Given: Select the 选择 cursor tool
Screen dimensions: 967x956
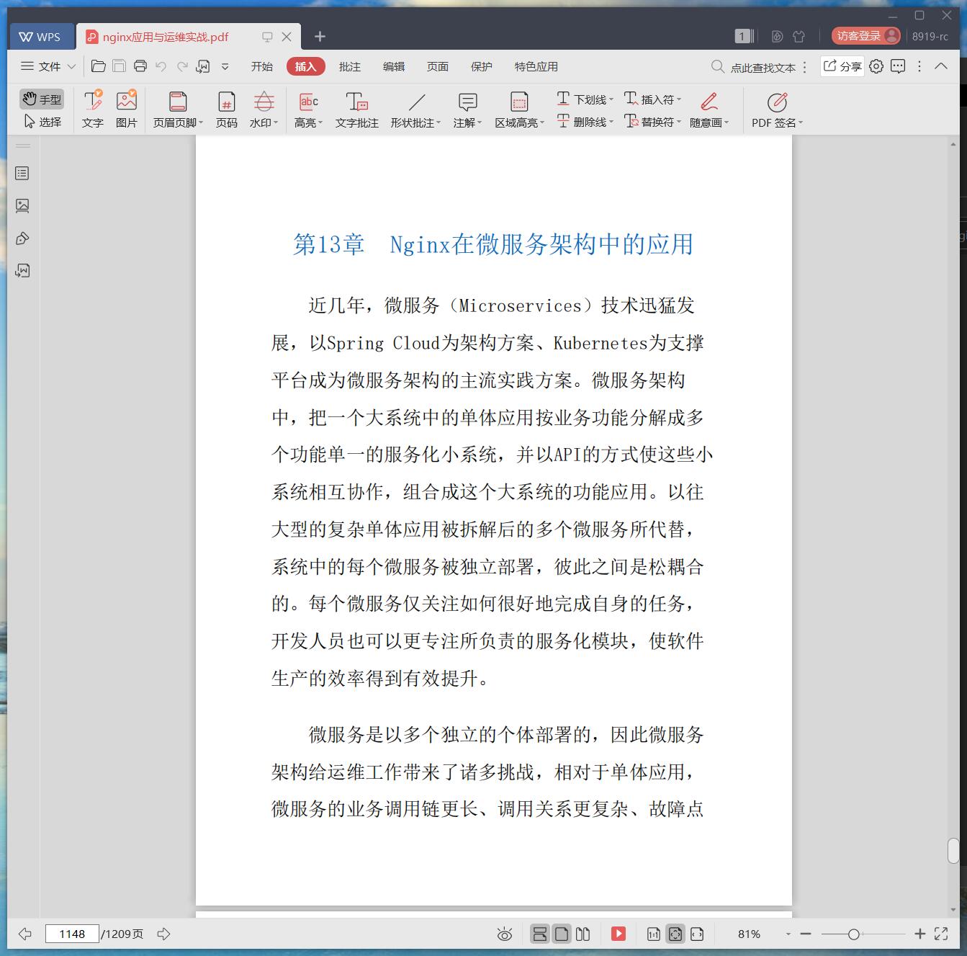Looking at the screenshot, I should 42,122.
